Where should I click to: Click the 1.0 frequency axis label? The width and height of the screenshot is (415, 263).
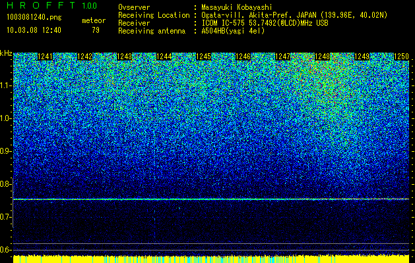[x=6, y=118]
